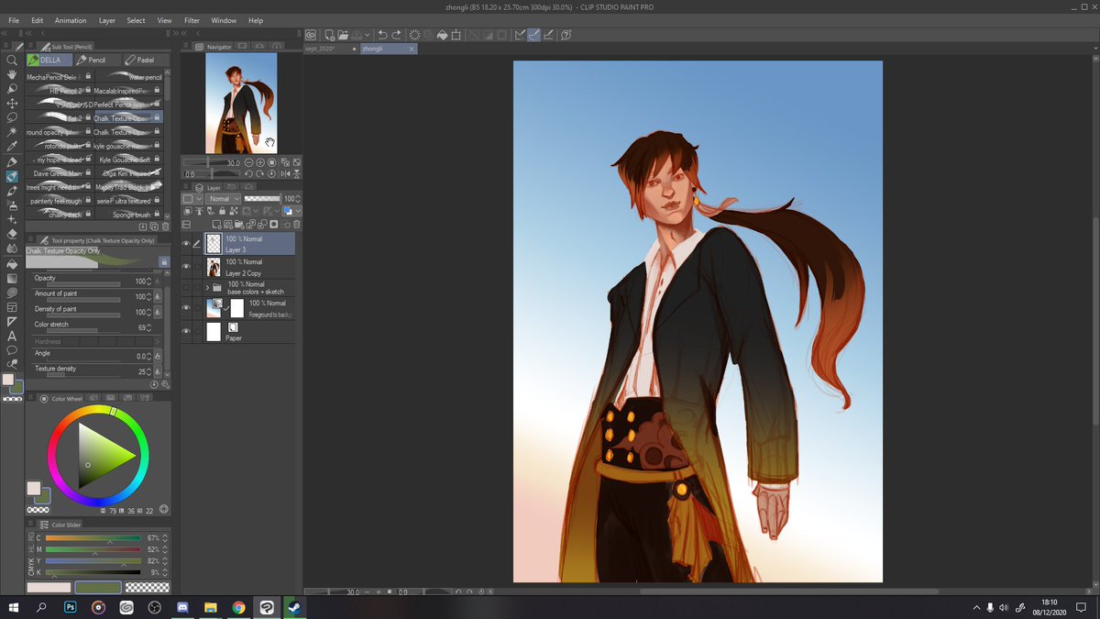Select the Text tool
1100x619 pixels.
click(x=12, y=336)
